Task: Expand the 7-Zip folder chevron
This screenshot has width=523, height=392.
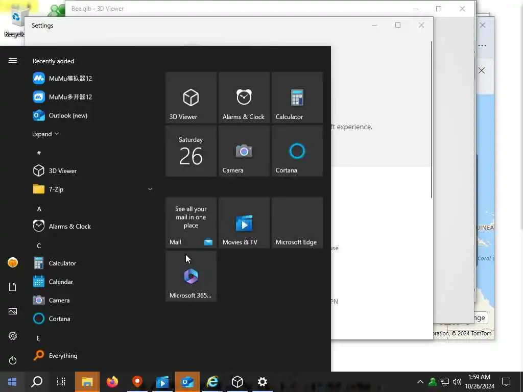Action: (150, 189)
